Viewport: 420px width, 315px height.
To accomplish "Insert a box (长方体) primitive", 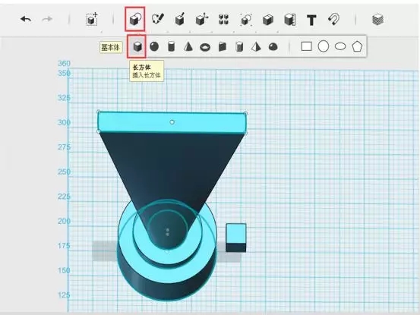I will [137, 46].
